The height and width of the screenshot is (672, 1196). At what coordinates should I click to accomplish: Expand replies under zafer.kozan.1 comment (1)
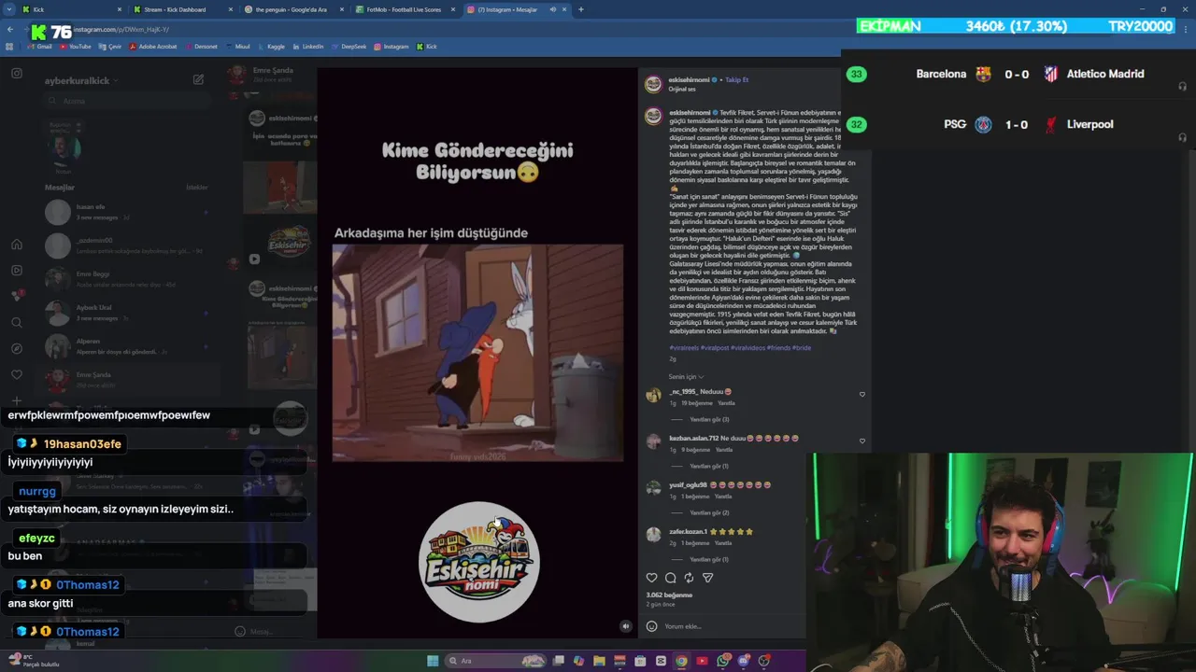click(708, 559)
